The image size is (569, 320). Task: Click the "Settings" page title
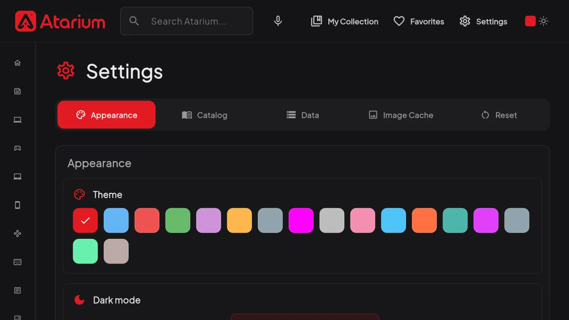click(x=125, y=71)
